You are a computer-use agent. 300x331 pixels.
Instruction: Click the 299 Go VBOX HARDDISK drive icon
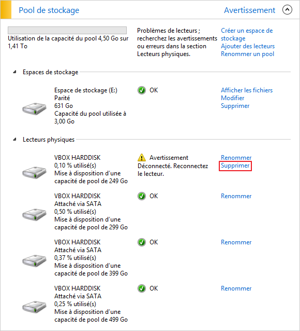coord(34,214)
